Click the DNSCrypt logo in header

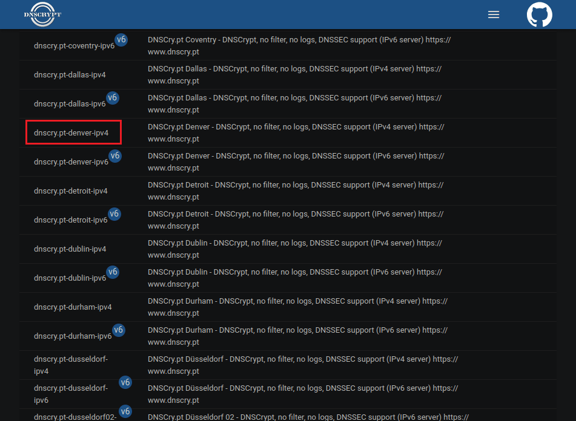[x=42, y=15]
